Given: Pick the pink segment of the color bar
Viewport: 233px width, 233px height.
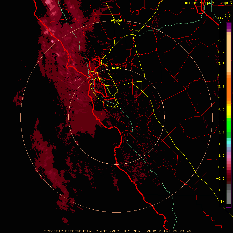Looking at the screenshot, I should pyautogui.click(x=229, y=157).
